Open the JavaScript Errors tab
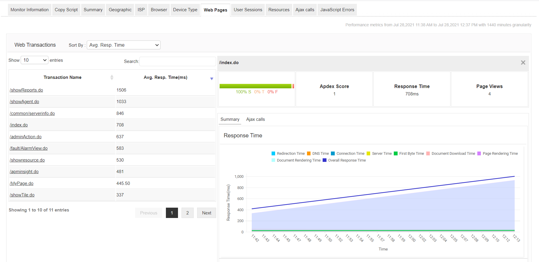The width and height of the screenshot is (539, 262). coord(337,10)
